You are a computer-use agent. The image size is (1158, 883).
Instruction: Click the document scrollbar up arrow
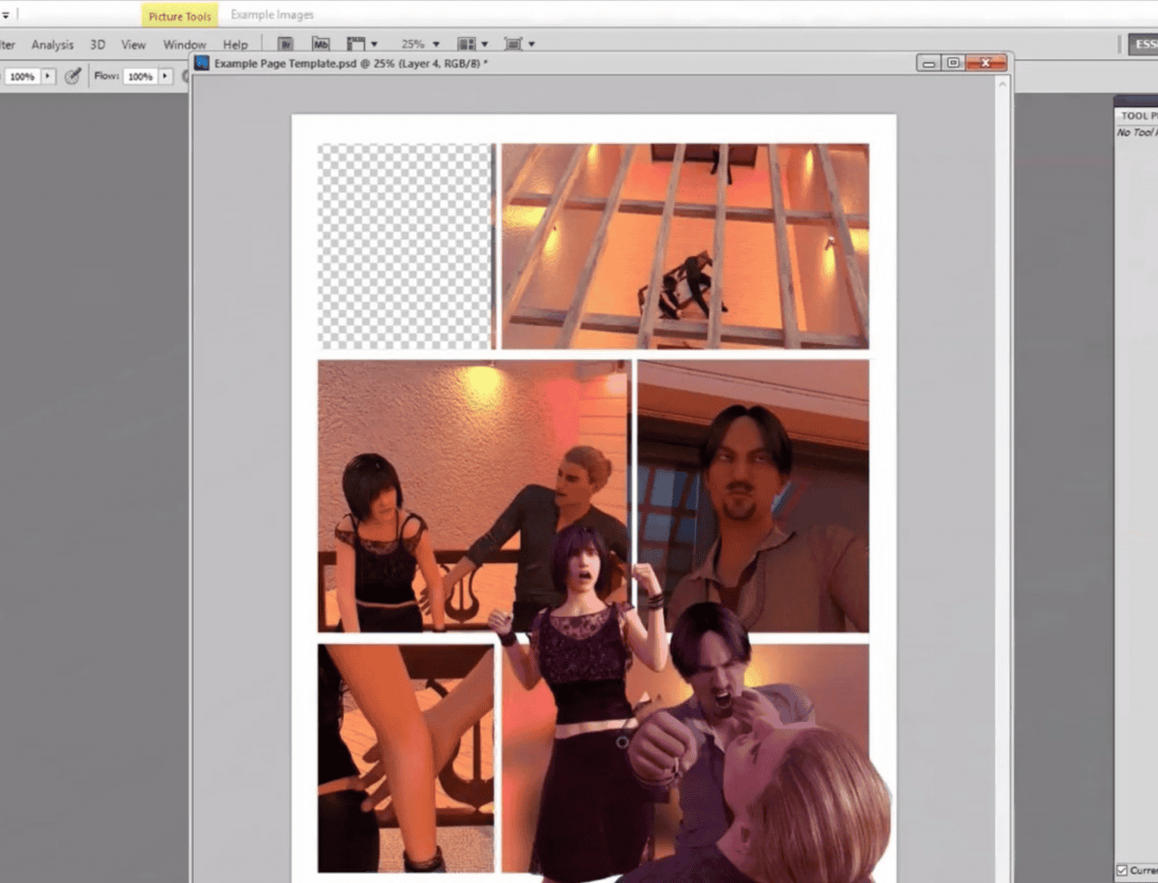pos(1001,83)
